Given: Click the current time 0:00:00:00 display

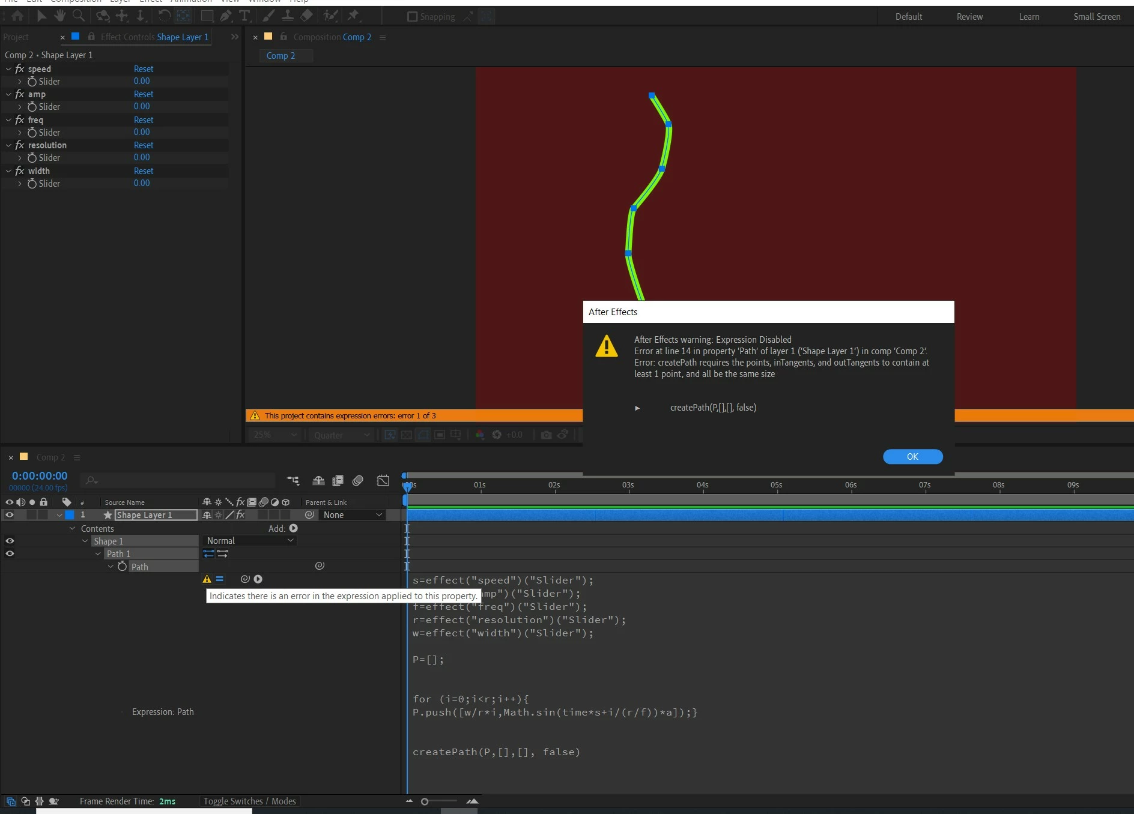Looking at the screenshot, I should (x=40, y=476).
